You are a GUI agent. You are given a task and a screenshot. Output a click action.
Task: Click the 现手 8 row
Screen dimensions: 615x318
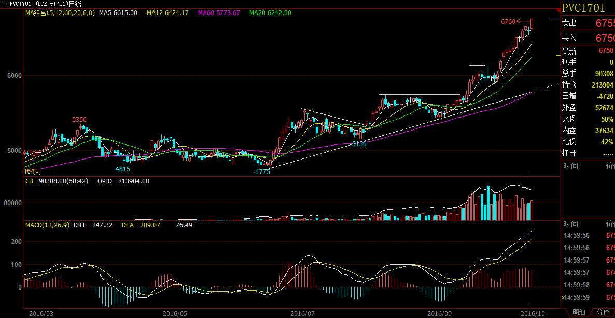[x=588, y=62]
